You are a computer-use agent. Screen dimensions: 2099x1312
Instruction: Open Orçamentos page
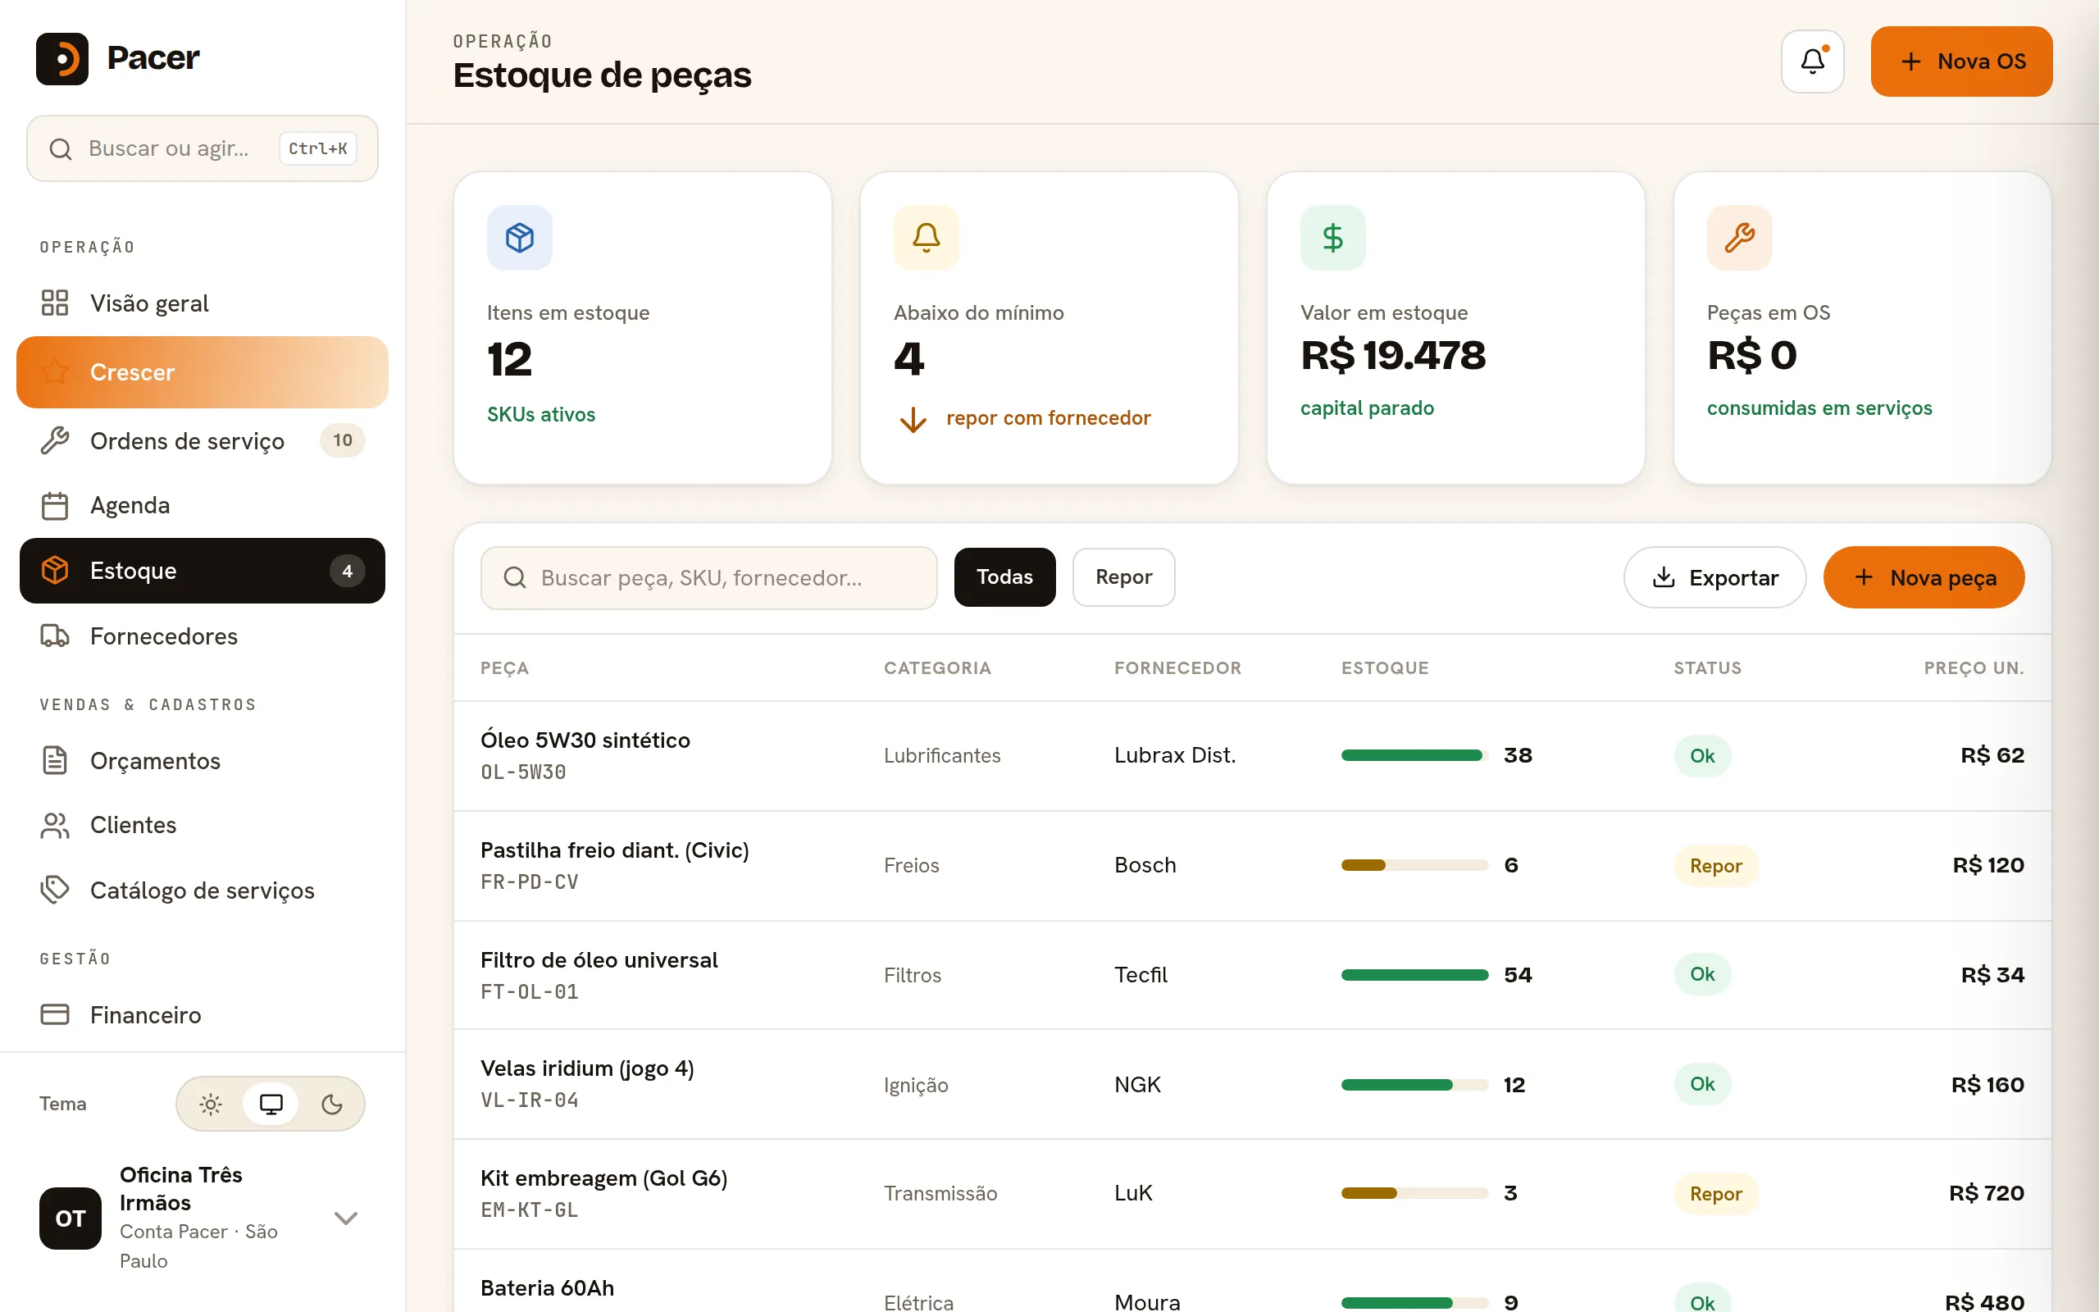pyautogui.click(x=202, y=760)
